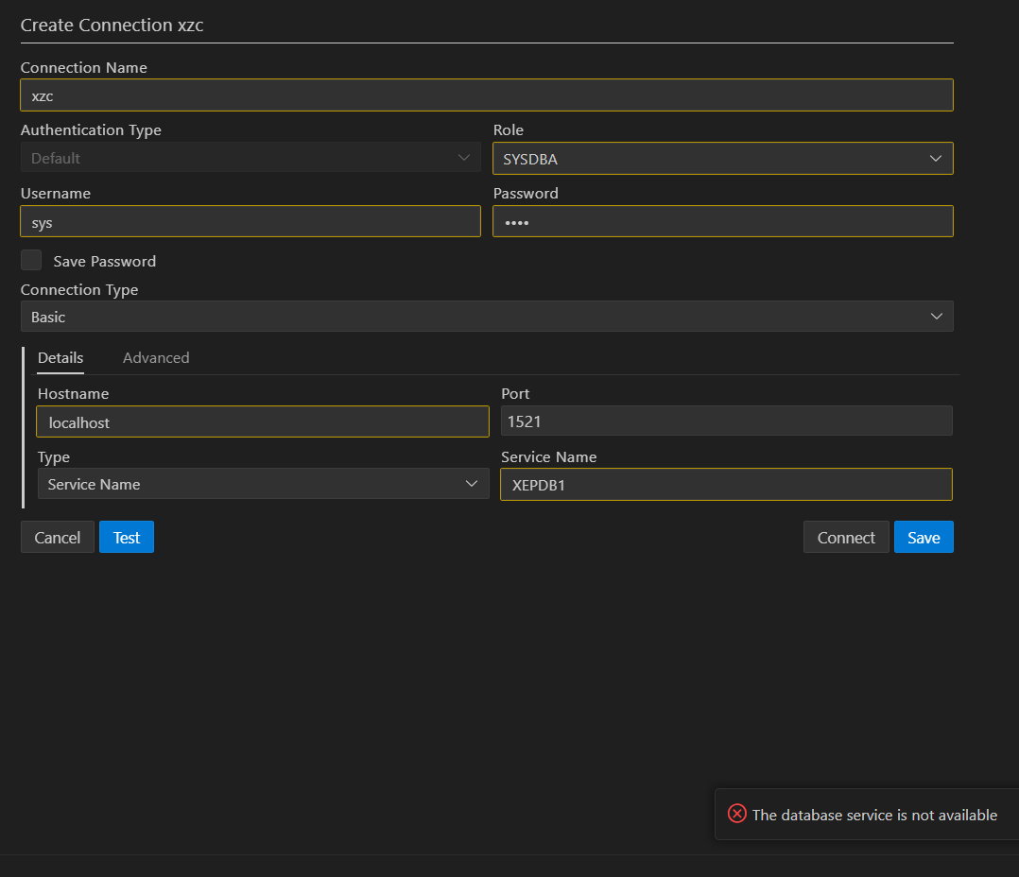
Task: Focus the Username field containing sys
Action: pyautogui.click(x=250, y=221)
